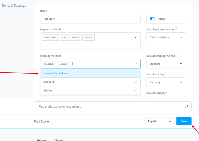The width and height of the screenshot is (199, 141).
Task: Open the English language selector
Action: [160, 121]
